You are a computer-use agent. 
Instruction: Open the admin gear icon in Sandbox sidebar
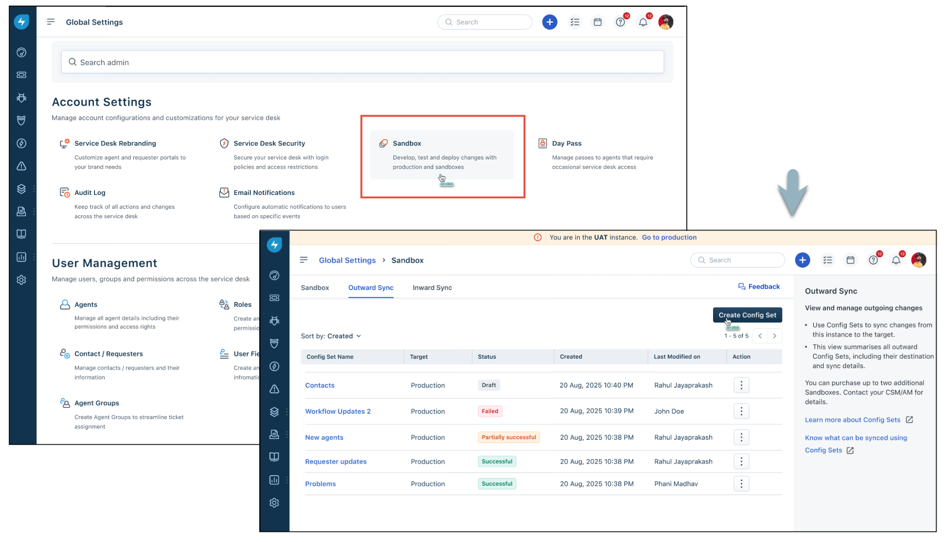[x=274, y=503]
